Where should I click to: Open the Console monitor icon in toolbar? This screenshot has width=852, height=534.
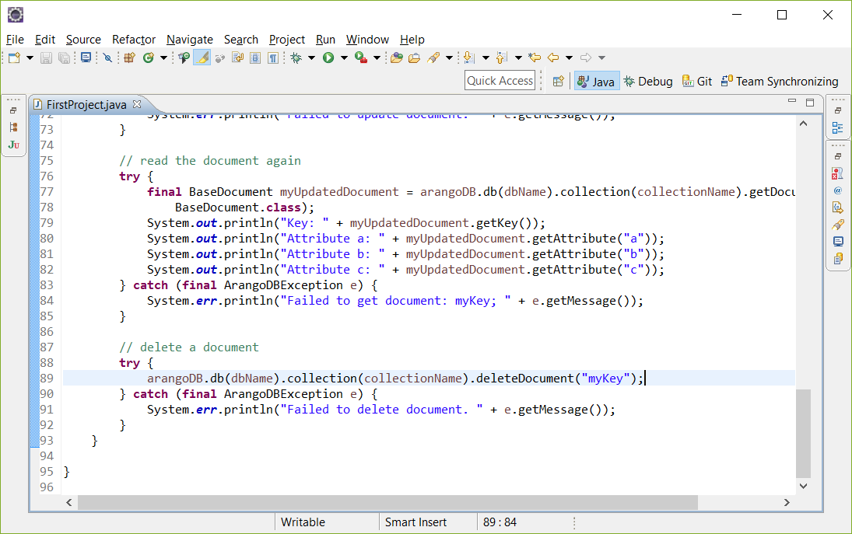86,58
